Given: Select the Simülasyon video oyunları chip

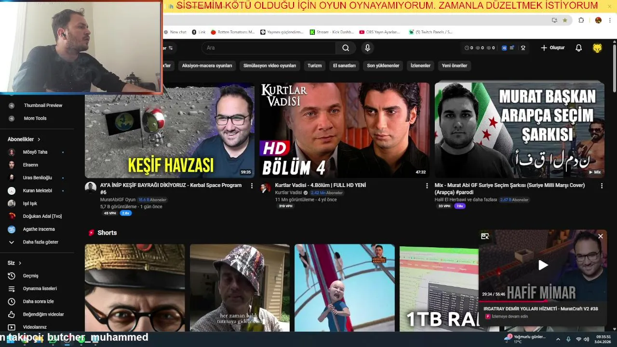Looking at the screenshot, I should point(269,66).
